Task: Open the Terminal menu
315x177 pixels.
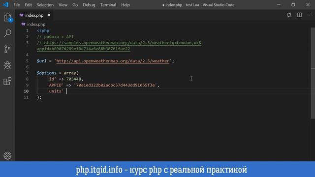Action: pos(108,5)
